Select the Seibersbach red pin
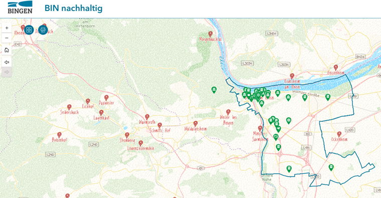Image resolution: width=381 pixels, height=198 pixels. click(x=70, y=107)
